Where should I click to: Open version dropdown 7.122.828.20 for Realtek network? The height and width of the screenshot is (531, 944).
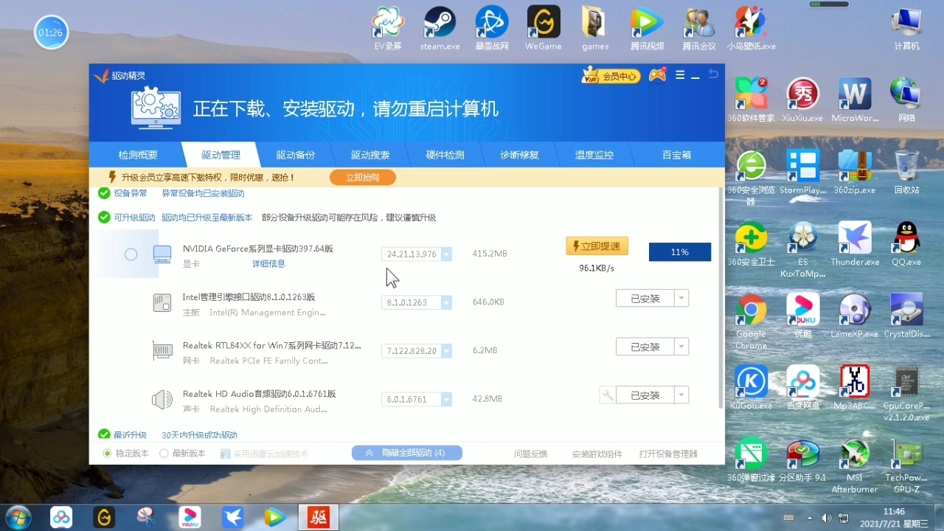446,351
